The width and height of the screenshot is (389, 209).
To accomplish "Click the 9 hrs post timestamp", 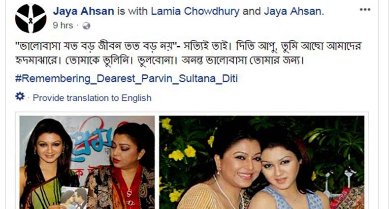I will [63, 26].
